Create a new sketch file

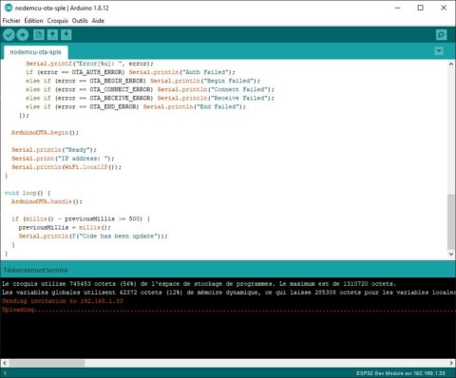(39, 35)
